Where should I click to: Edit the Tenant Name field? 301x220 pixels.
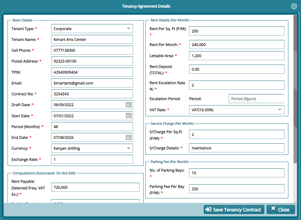click(x=92, y=39)
